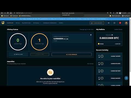Click the browser back arrow
The image size is (131, 98).
2,13
